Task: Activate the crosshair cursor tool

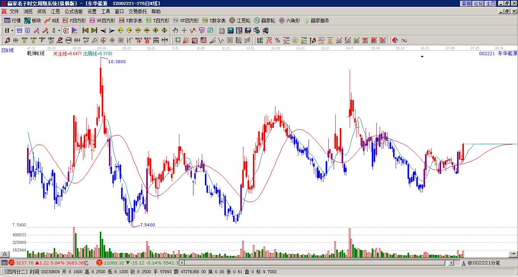Action: [x=184, y=30]
